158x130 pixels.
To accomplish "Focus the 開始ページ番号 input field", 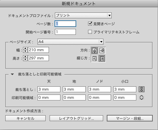I will (x=65, y=32).
